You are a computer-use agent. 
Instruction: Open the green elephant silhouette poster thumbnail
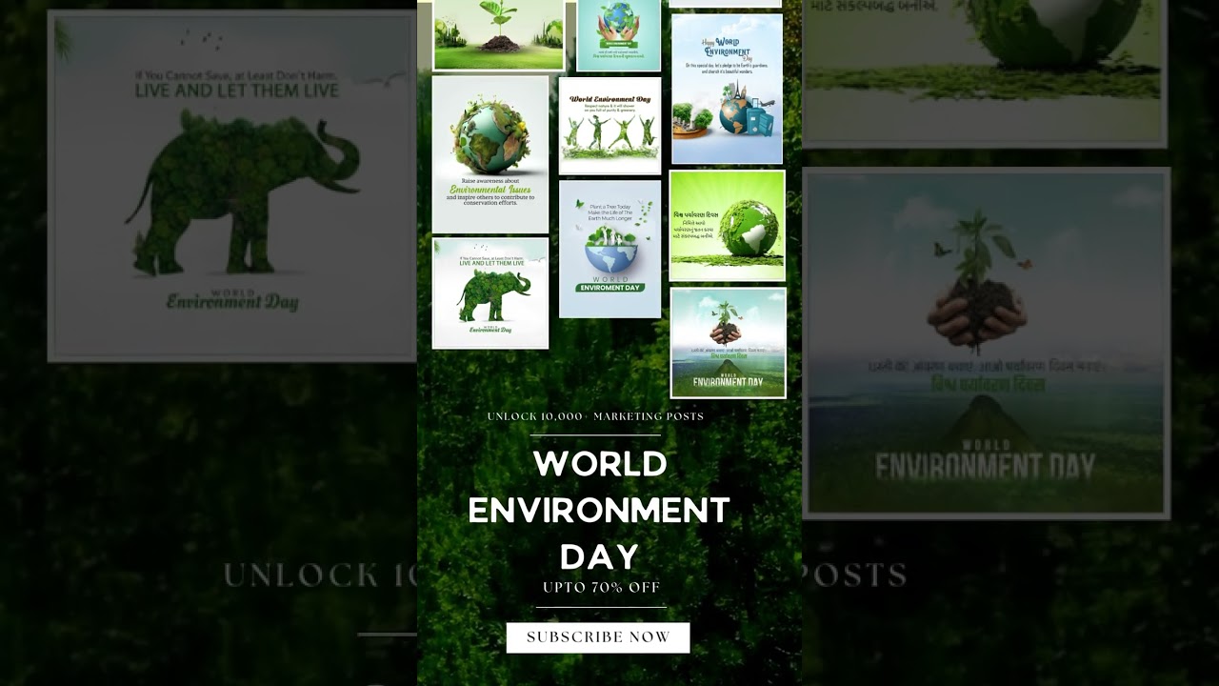[x=490, y=293]
